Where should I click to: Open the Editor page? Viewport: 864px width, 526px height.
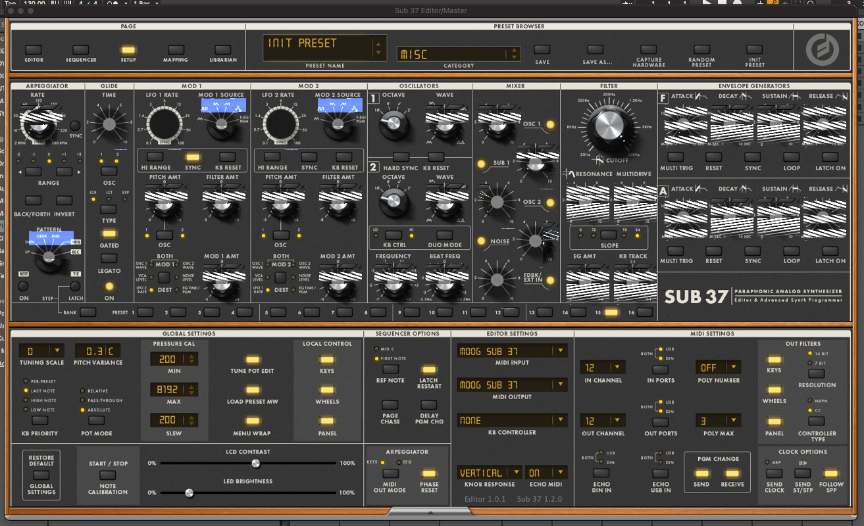click(x=34, y=50)
